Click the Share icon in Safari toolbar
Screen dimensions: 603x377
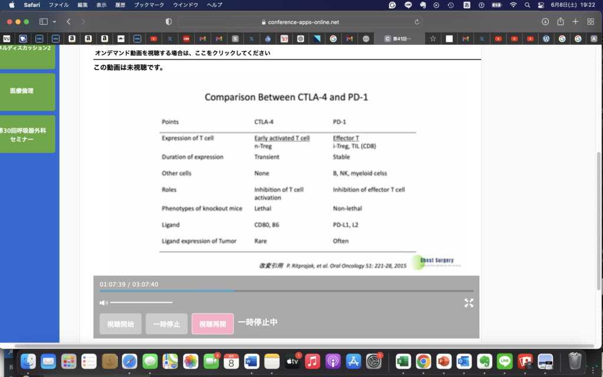(560, 22)
